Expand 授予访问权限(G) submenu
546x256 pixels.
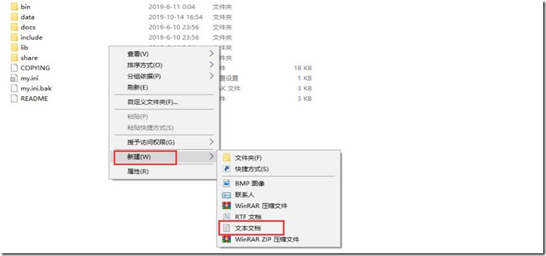click(x=164, y=142)
